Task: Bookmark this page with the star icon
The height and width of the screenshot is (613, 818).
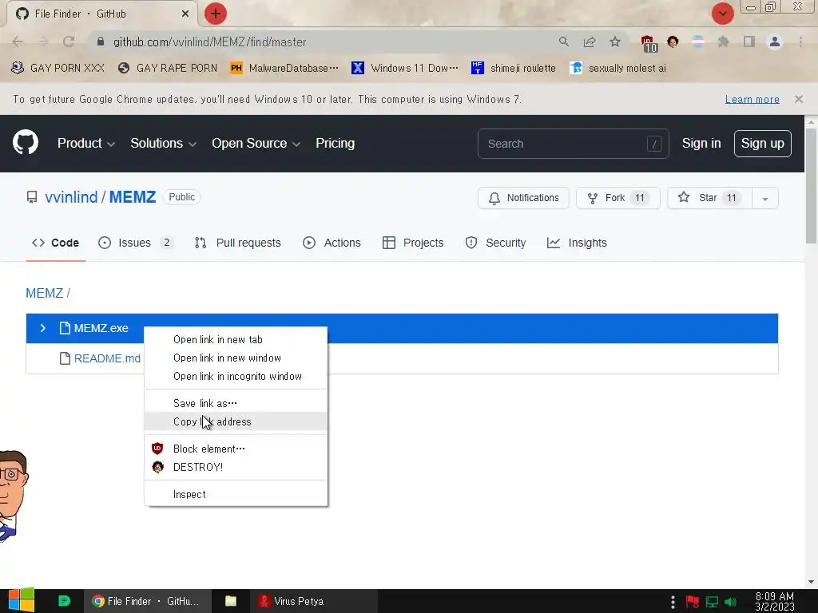Action: point(615,42)
